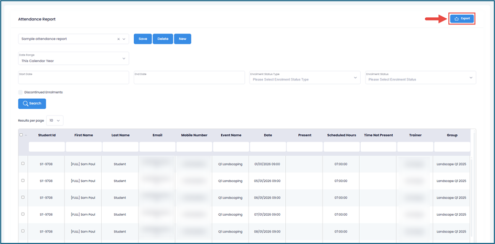Click the First Name filter box

pos(83,147)
